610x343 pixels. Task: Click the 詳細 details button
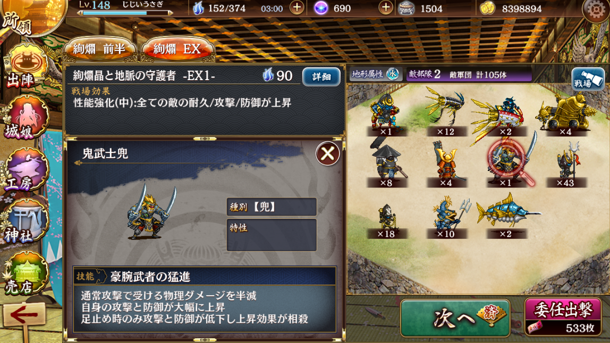click(x=321, y=76)
